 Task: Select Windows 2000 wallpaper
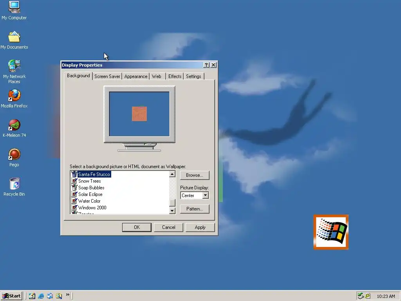point(92,208)
